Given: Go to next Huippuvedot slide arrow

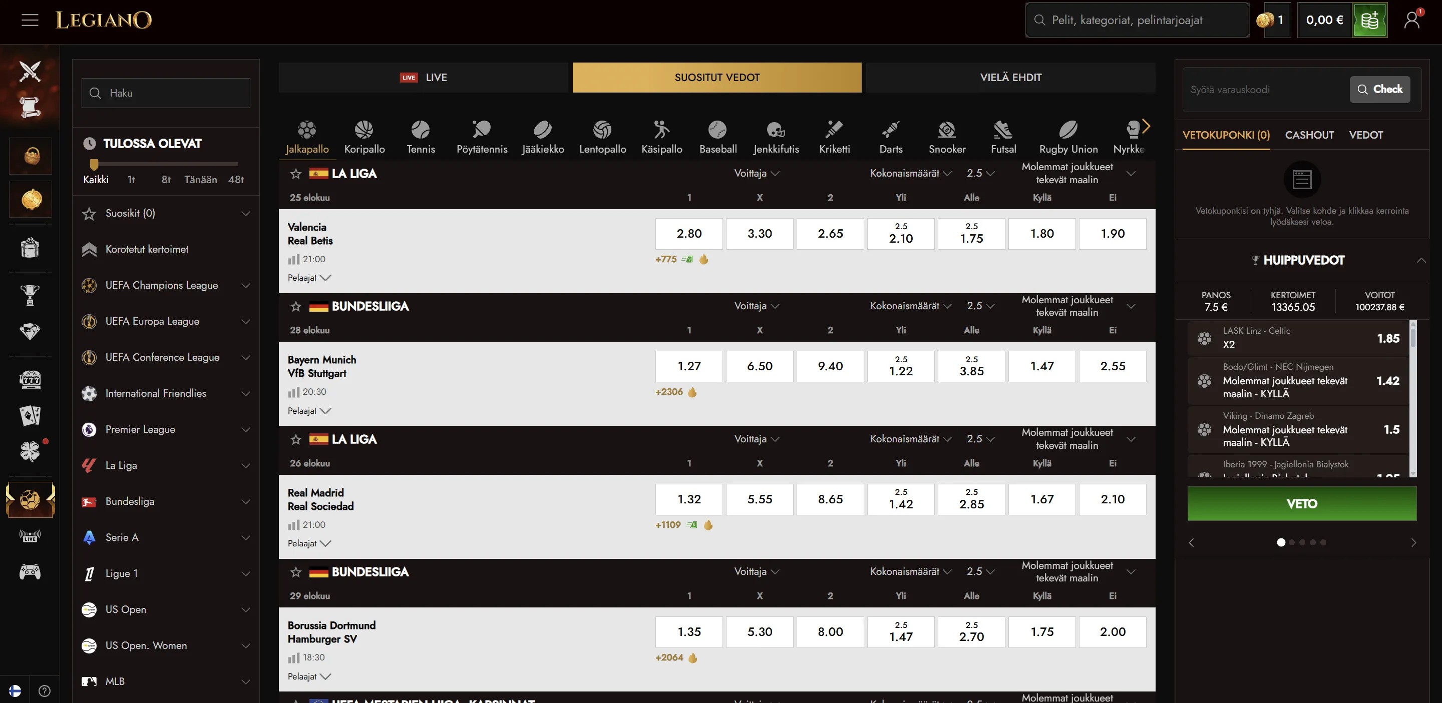Looking at the screenshot, I should [1413, 542].
